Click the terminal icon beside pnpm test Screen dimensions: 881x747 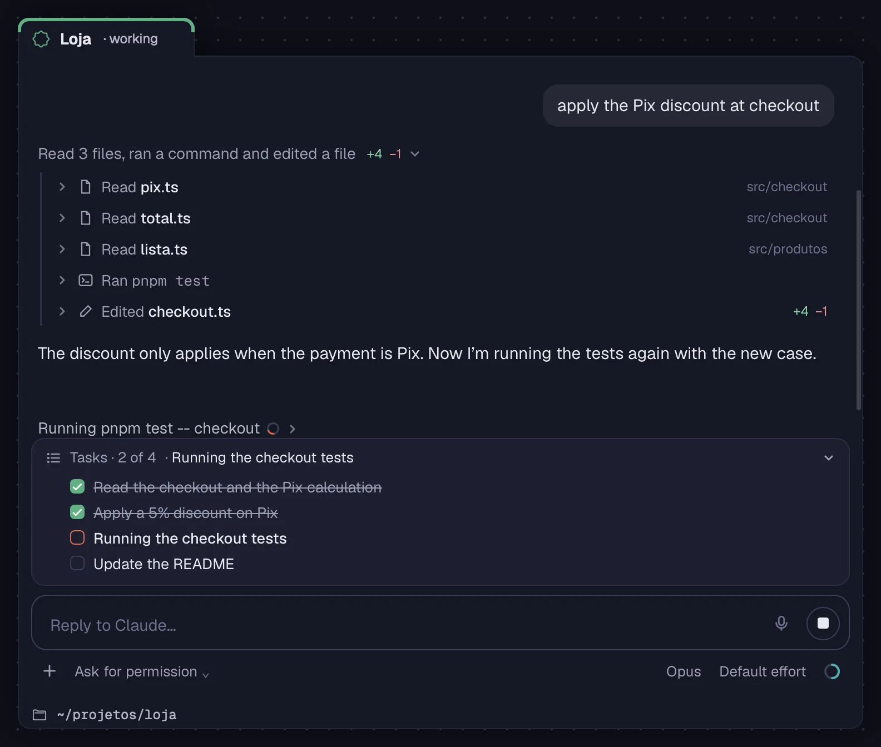[x=86, y=280]
